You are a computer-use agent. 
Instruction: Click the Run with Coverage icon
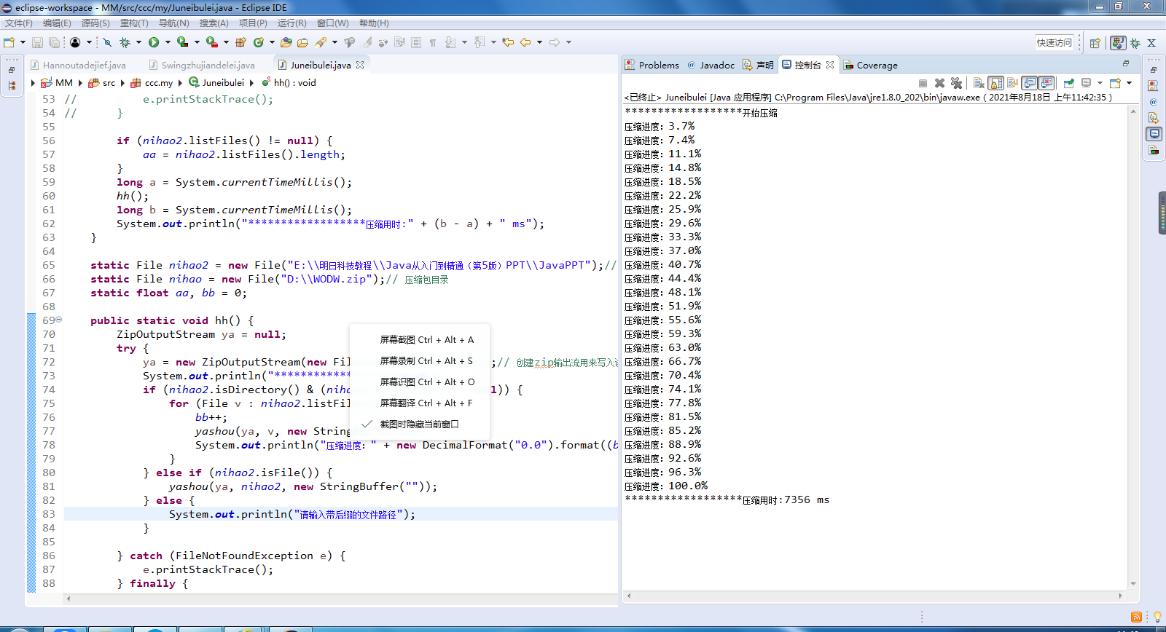coord(182,42)
